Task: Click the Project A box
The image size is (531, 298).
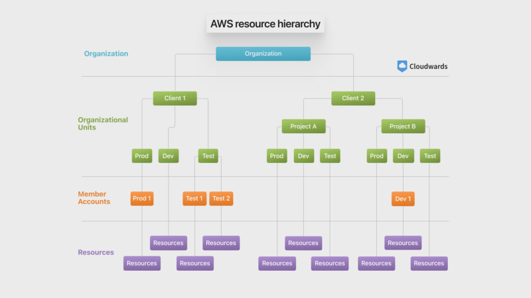Action: click(303, 126)
